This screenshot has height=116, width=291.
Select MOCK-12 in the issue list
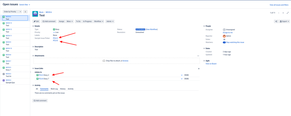15,31
